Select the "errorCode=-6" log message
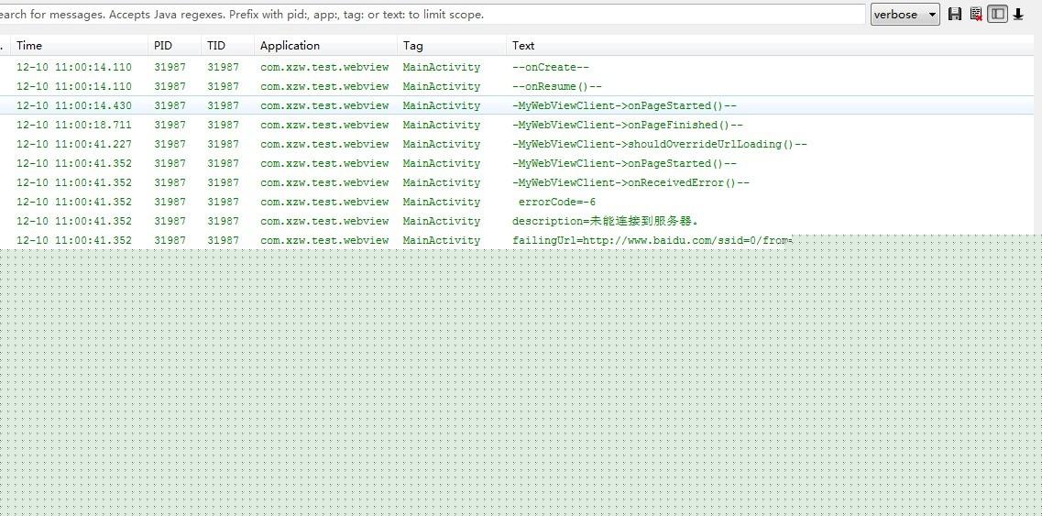This screenshot has height=516, width=1042. (557, 203)
